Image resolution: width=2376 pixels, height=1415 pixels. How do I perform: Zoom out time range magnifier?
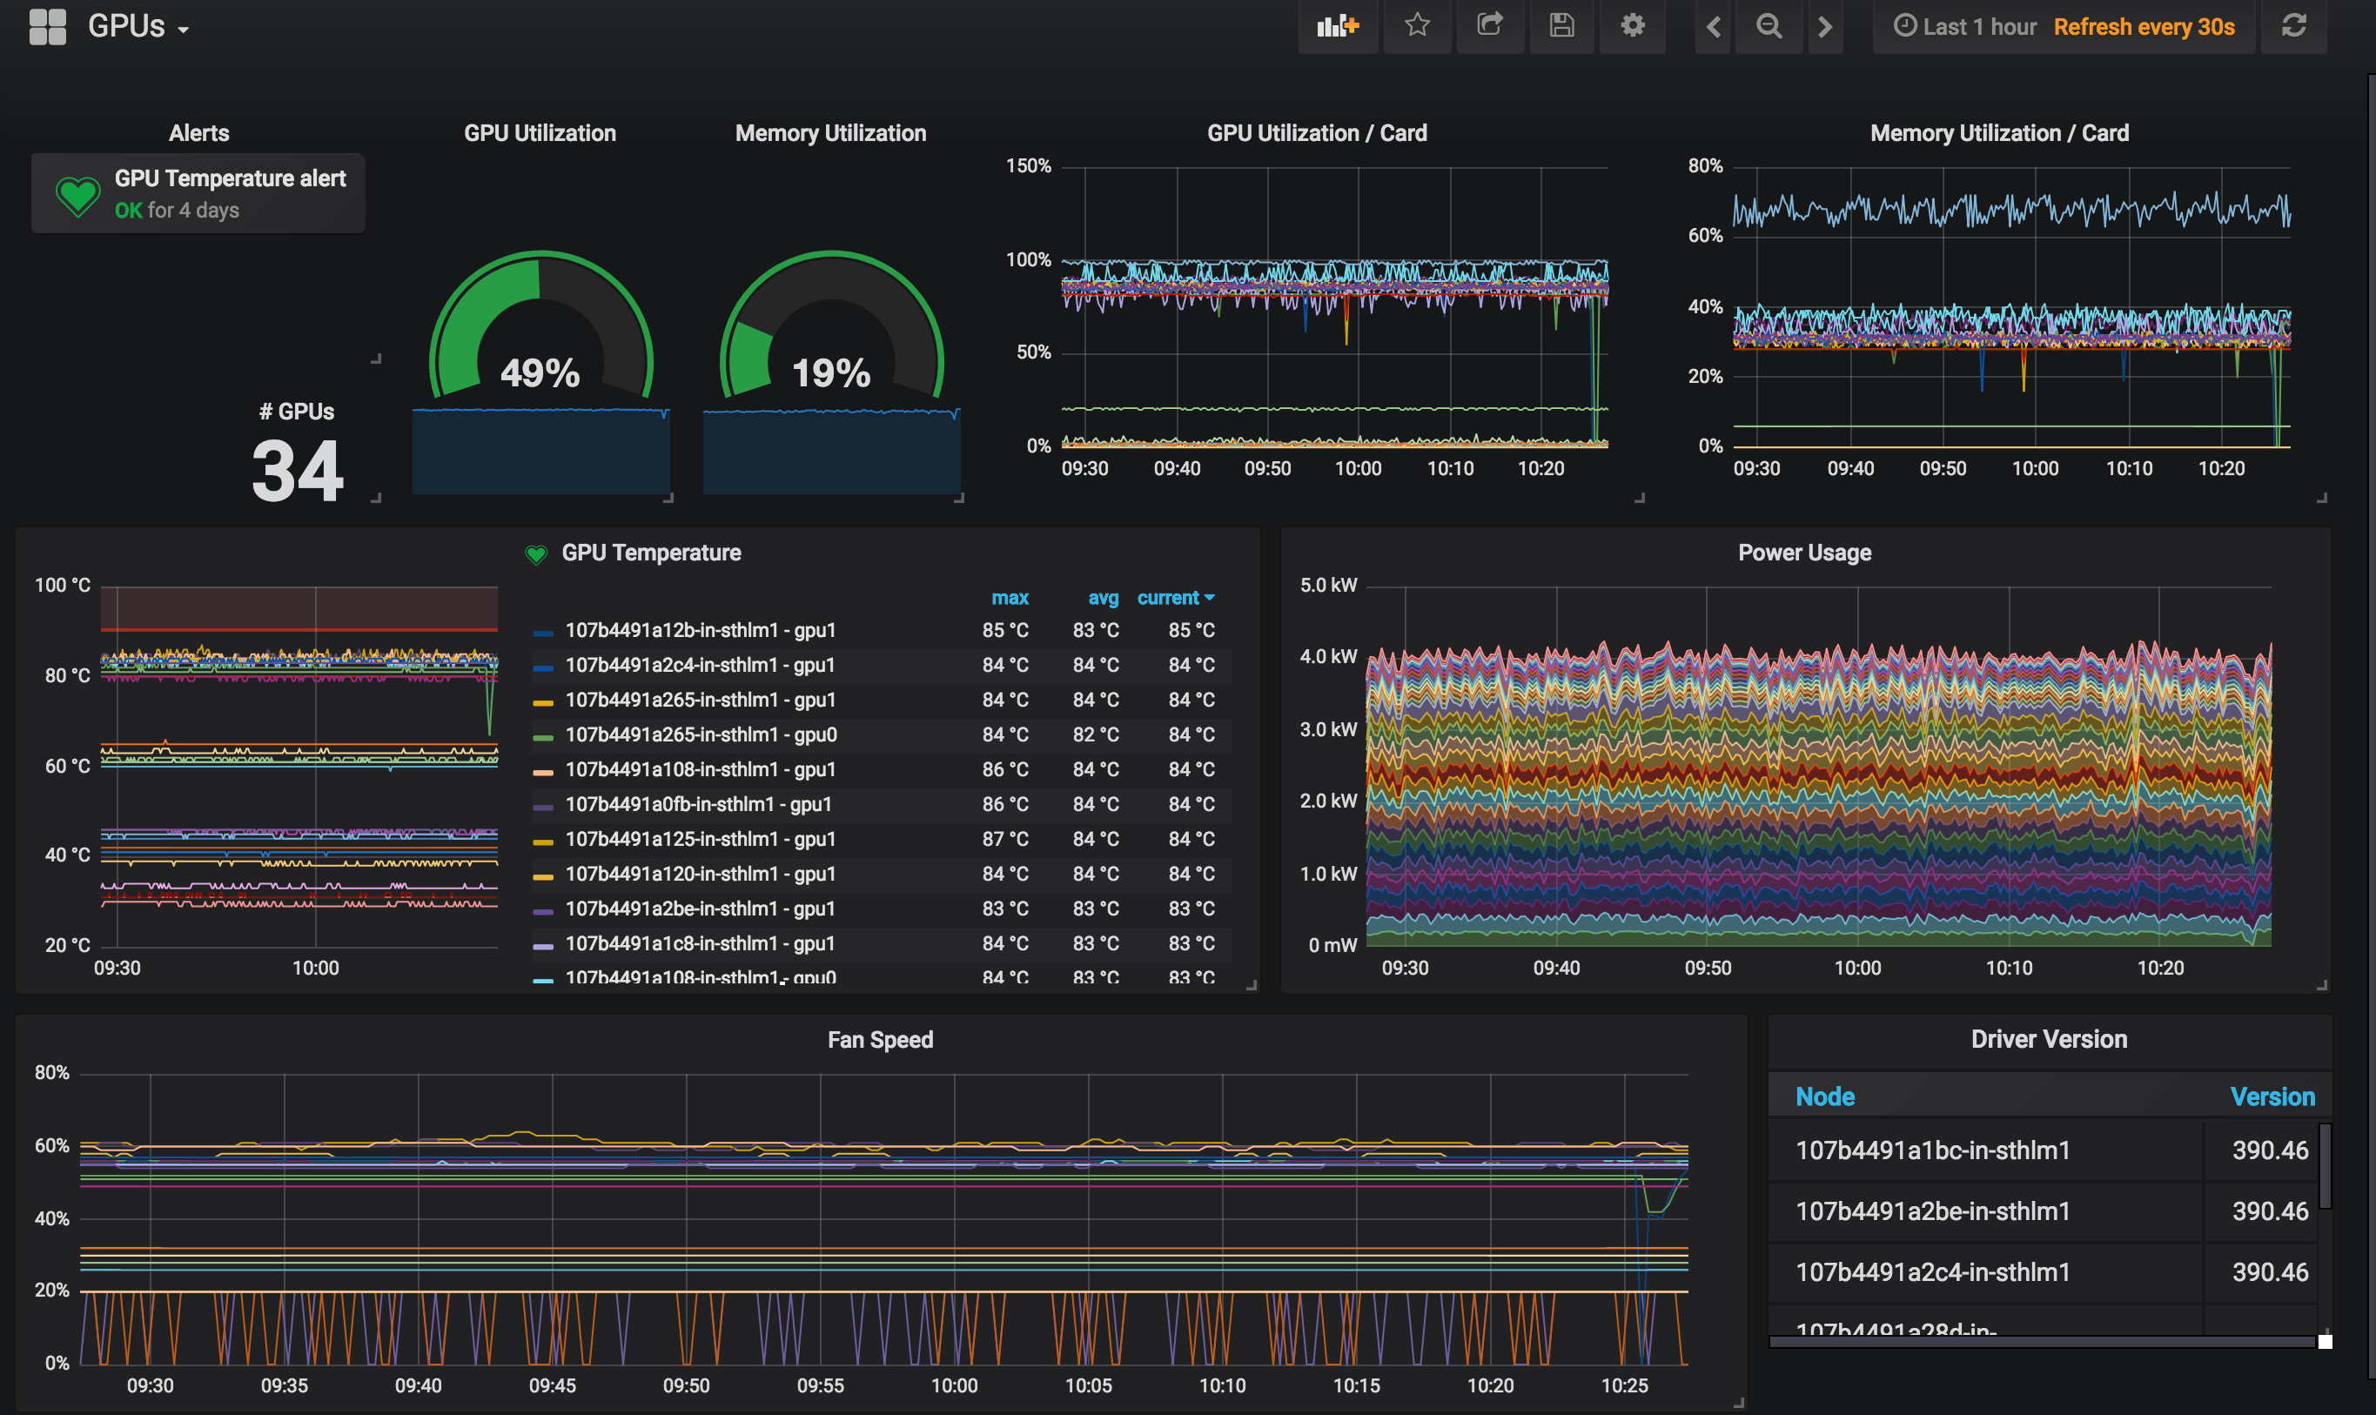pyautogui.click(x=1769, y=27)
